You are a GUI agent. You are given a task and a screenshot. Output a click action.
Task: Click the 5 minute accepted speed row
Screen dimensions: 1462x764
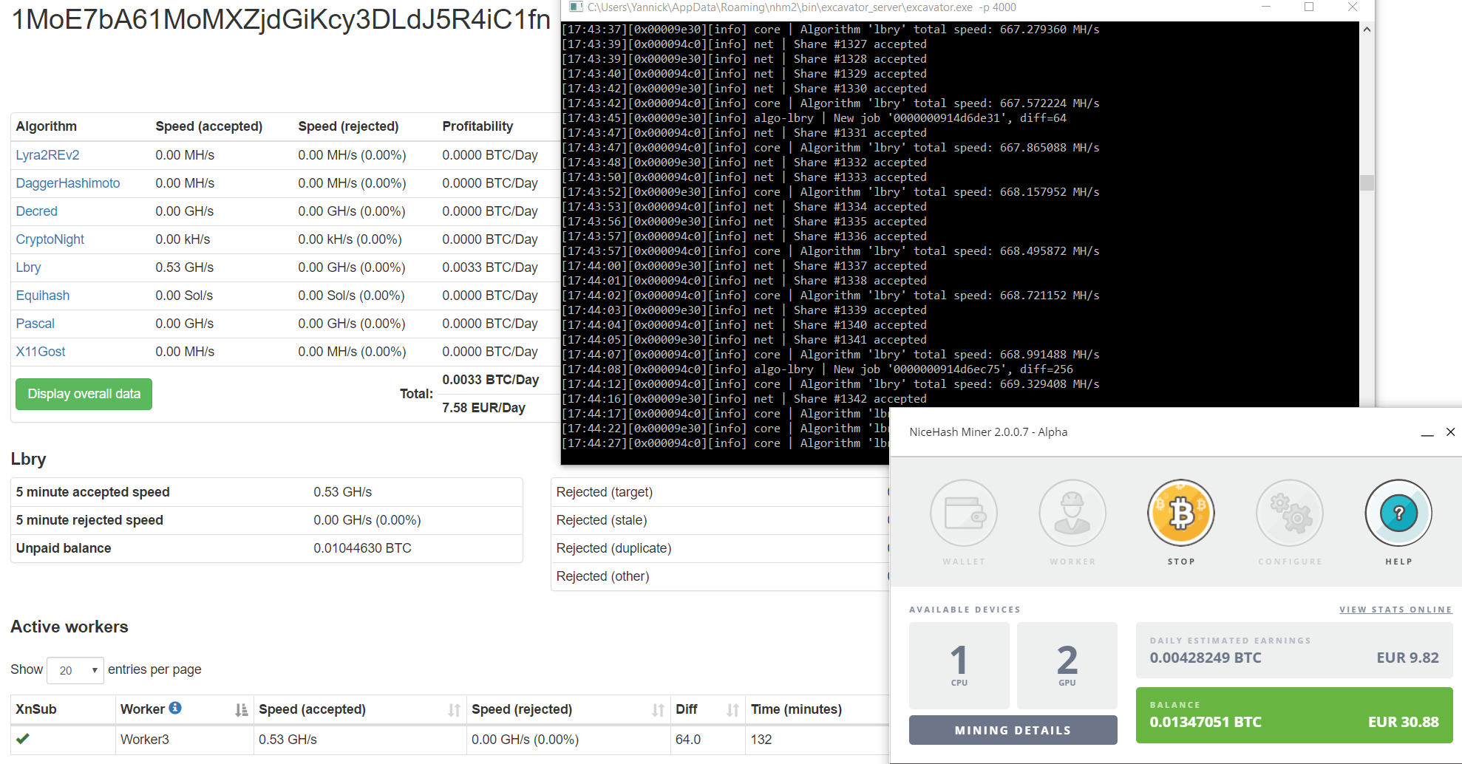coord(267,492)
